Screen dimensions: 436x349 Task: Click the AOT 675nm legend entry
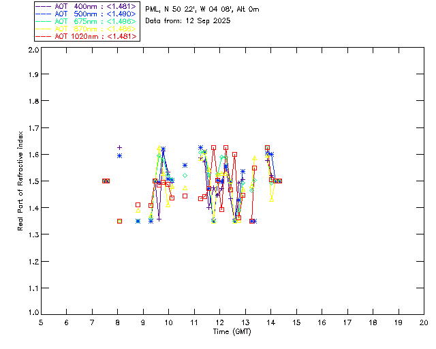(86, 21)
